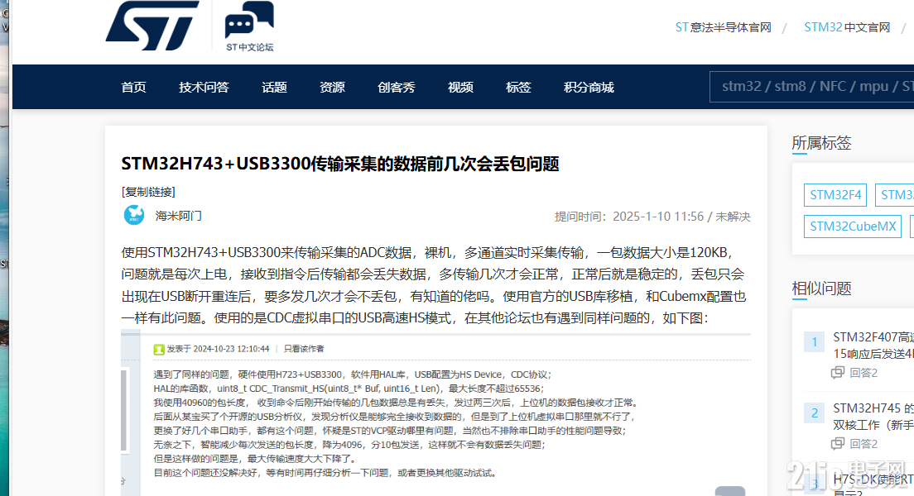Visit ST意法半导体官网 link
Screen dimensions: 914x496
[724, 27]
